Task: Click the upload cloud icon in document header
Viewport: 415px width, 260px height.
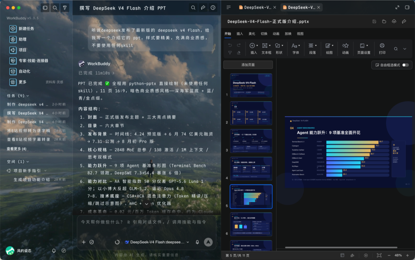Action: tap(394, 21)
